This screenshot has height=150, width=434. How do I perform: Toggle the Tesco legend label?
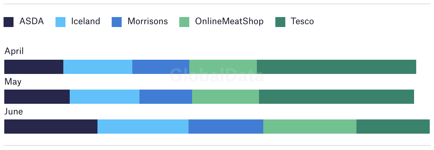302,21
